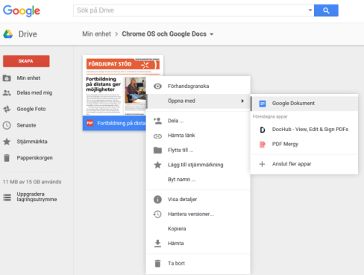Click the trash icon beside Ta bort
This screenshot has width=364, height=275.
pyautogui.click(x=157, y=263)
